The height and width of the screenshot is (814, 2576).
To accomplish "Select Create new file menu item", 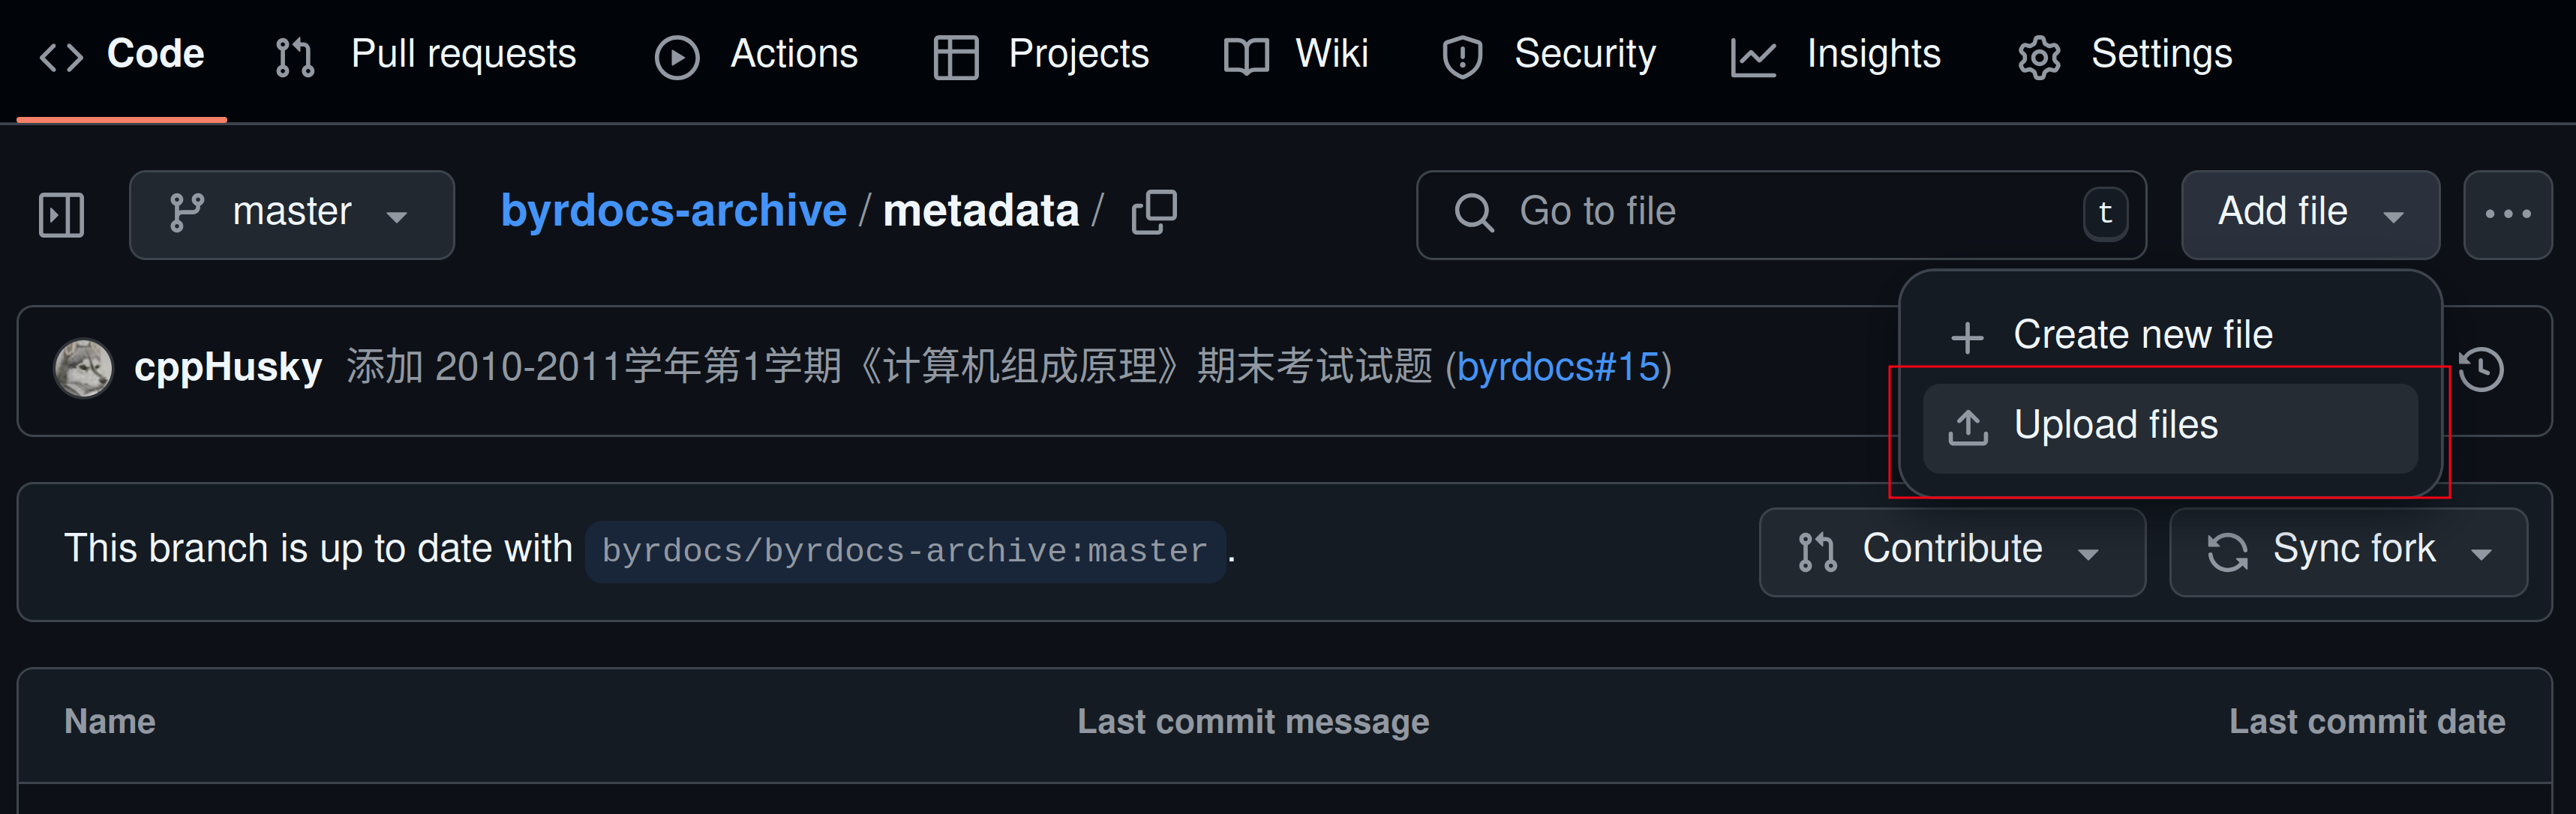I will point(2141,336).
